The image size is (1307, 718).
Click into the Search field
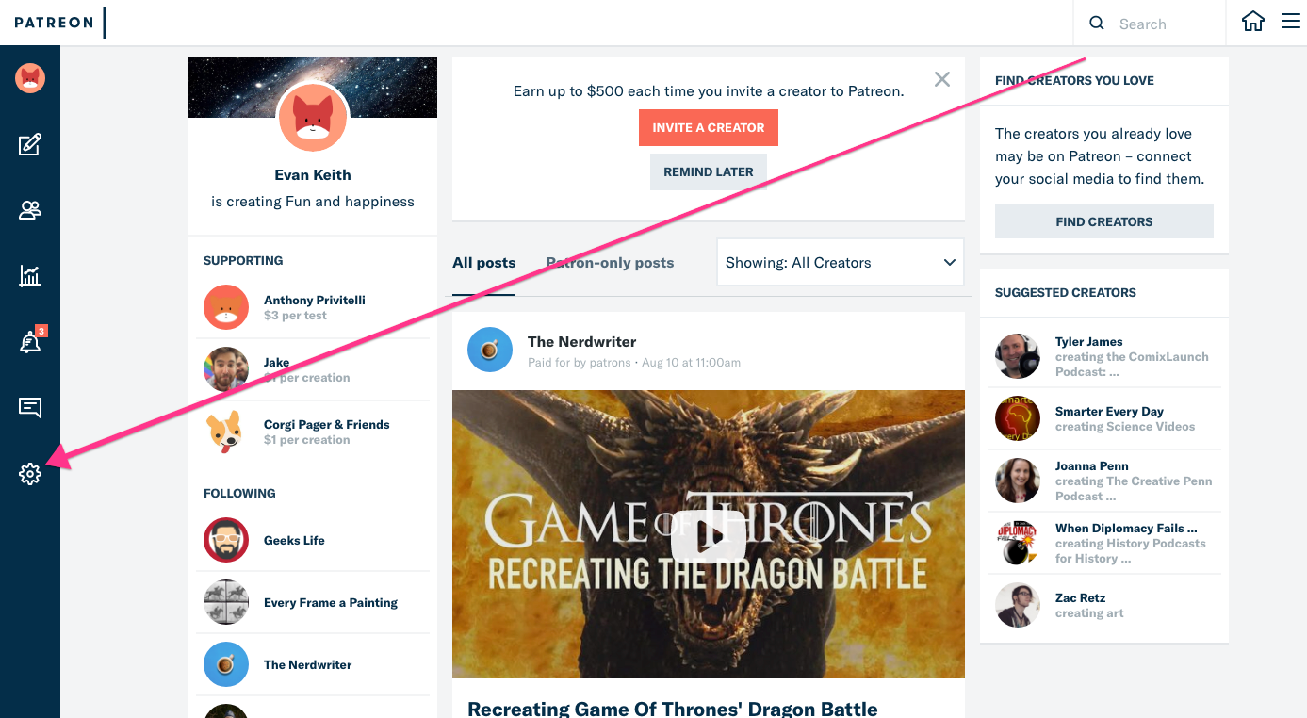1164,24
